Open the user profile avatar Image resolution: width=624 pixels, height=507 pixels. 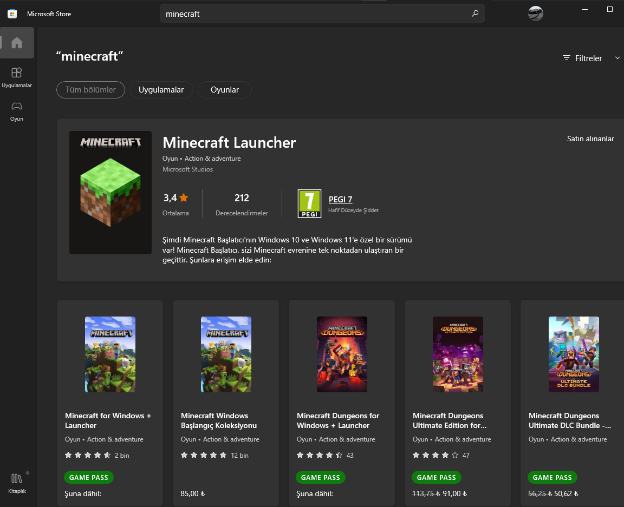coord(535,14)
